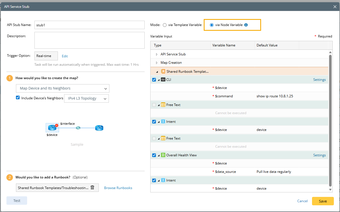Expand the Map Creation tree row

(x=157, y=63)
